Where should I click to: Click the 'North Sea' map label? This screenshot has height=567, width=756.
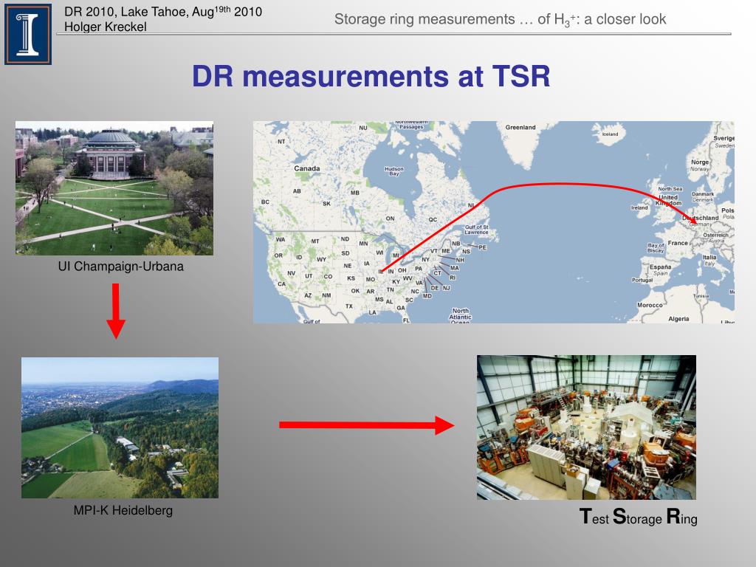tap(670, 189)
